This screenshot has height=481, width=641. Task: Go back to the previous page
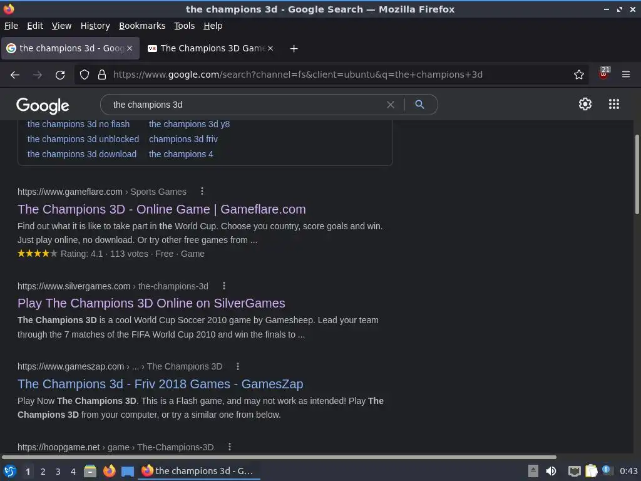15,75
